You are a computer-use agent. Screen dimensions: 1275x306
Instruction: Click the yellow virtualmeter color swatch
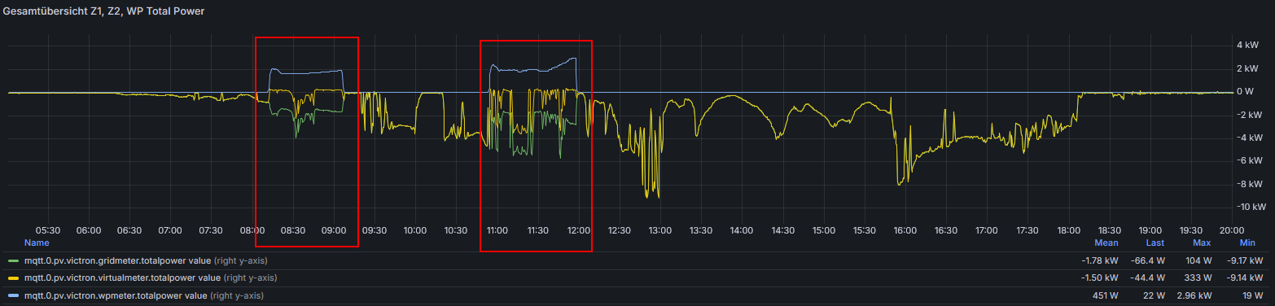(13, 278)
